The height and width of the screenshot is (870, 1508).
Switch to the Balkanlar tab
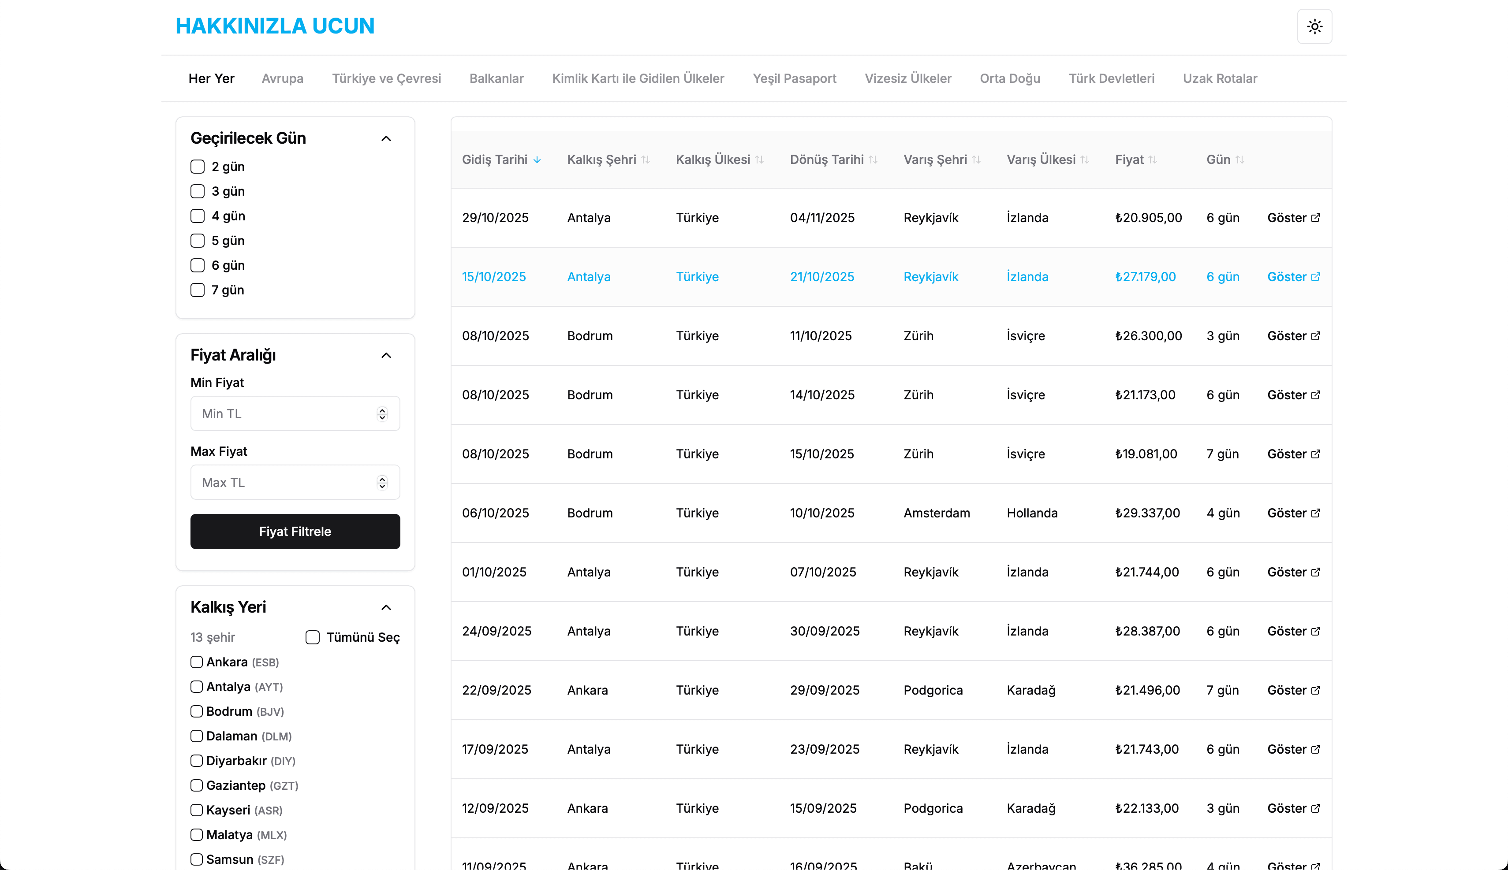click(496, 78)
